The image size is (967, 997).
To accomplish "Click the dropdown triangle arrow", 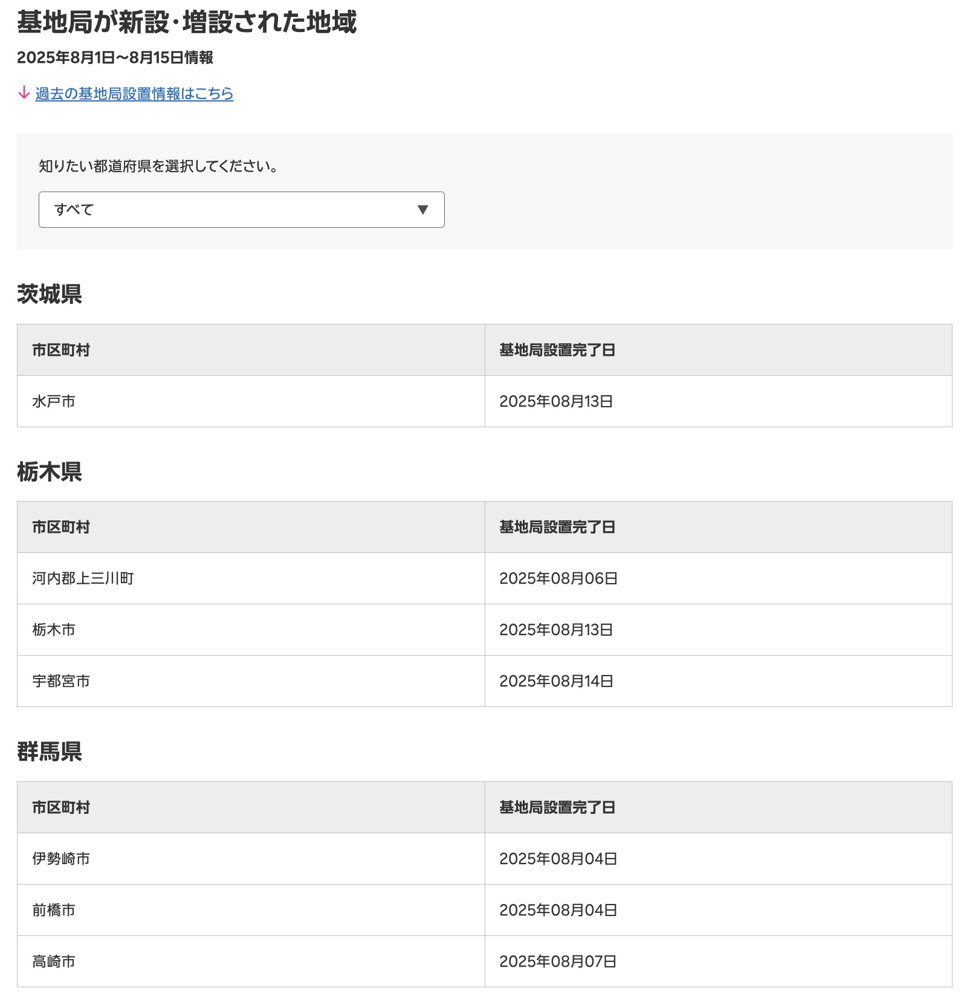I will (x=423, y=210).
